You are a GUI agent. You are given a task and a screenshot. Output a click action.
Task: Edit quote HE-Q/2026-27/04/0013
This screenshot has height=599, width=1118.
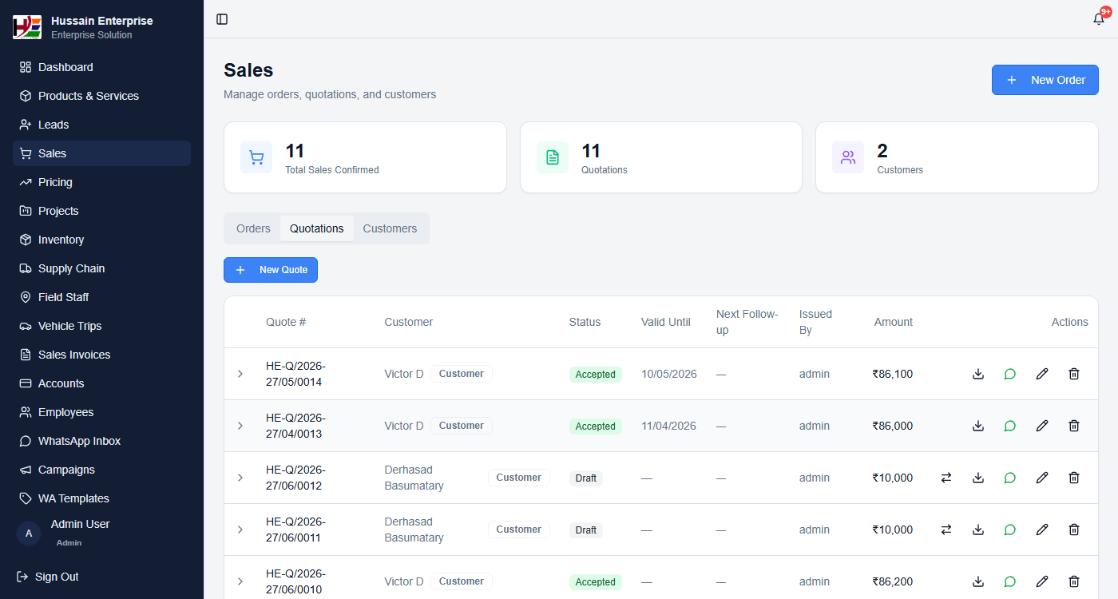tap(1042, 426)
